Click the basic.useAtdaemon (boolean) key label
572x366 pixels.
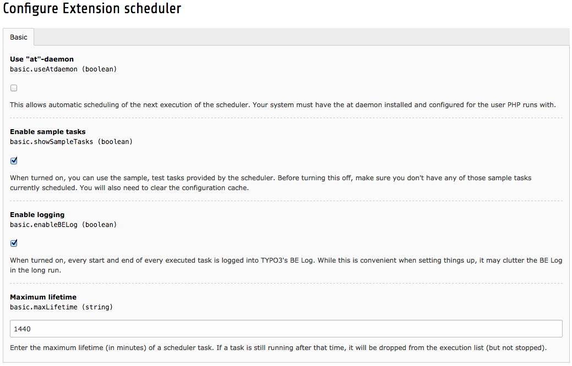click(x=63, y=69)
